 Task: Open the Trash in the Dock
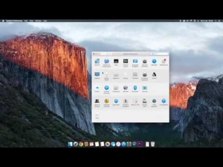coord(153,144)
